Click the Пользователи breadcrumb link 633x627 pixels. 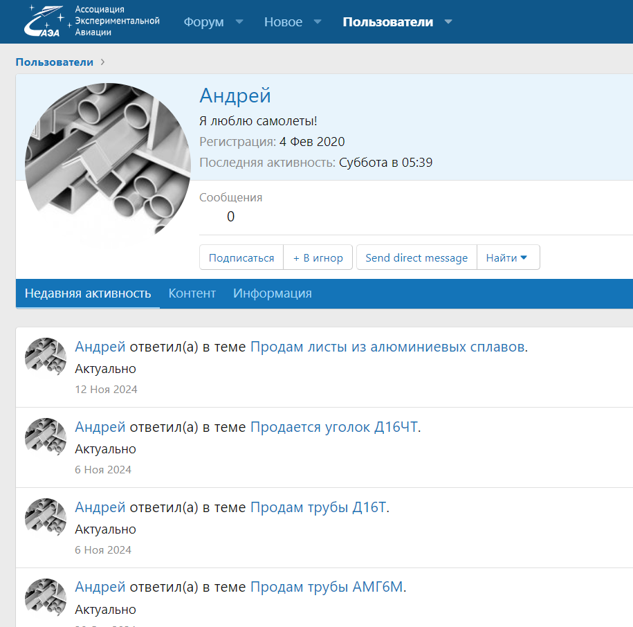[55, 62]
